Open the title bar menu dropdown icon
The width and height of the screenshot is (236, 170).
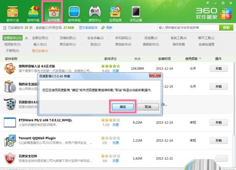tap(208, 3)
